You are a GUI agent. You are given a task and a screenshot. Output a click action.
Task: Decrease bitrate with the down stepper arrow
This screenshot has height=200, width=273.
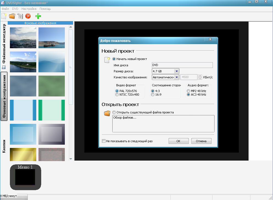tap(200, 78)
